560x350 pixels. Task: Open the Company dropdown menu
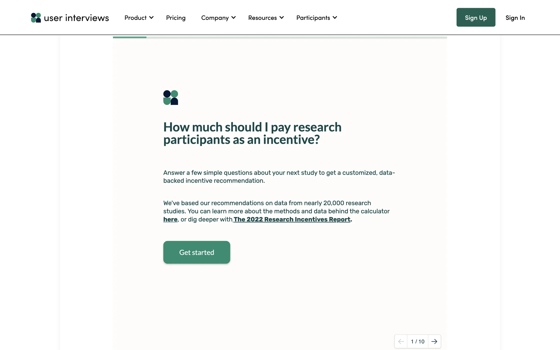(215, 18)
